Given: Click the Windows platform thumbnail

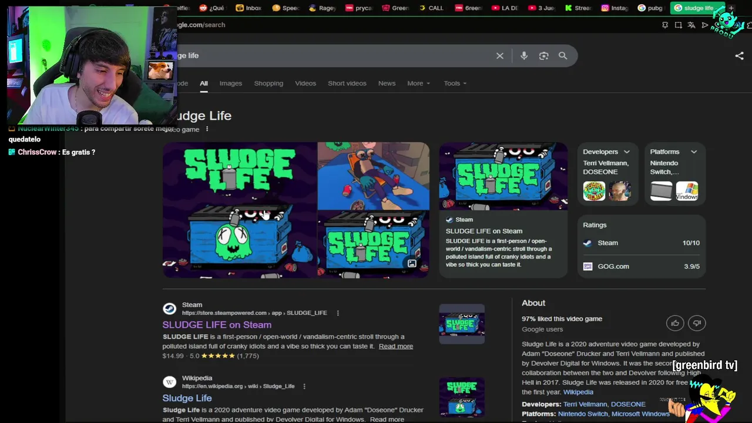Looking at the screenshot, I should tap(687, 191).
